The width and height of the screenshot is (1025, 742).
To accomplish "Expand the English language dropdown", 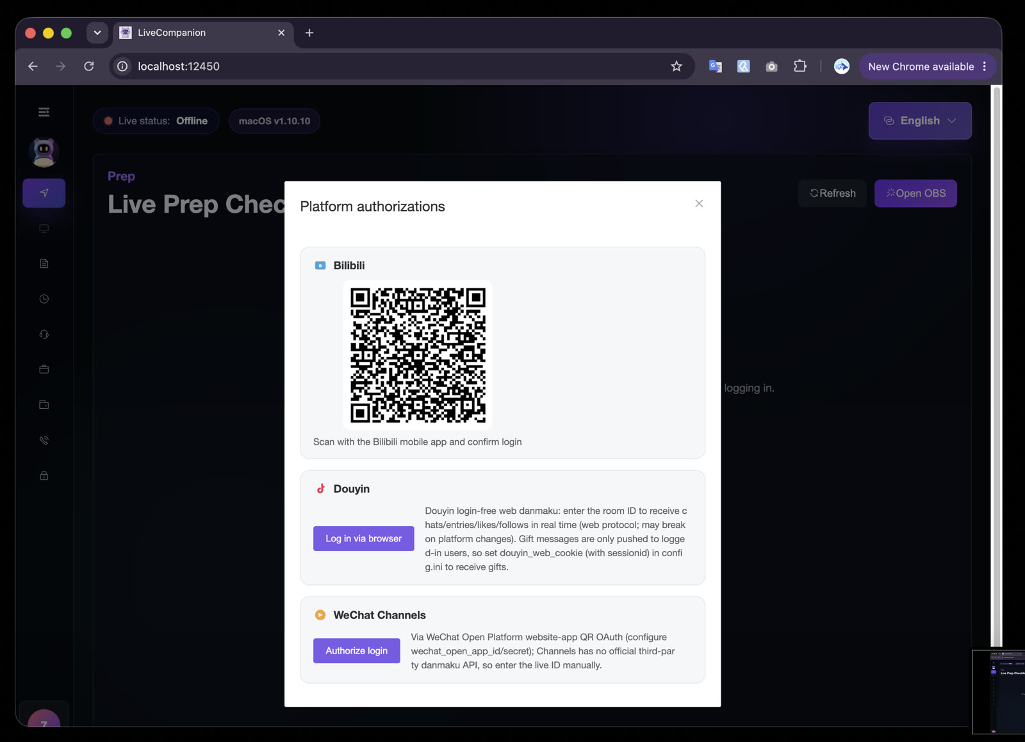I will point(919,120).
